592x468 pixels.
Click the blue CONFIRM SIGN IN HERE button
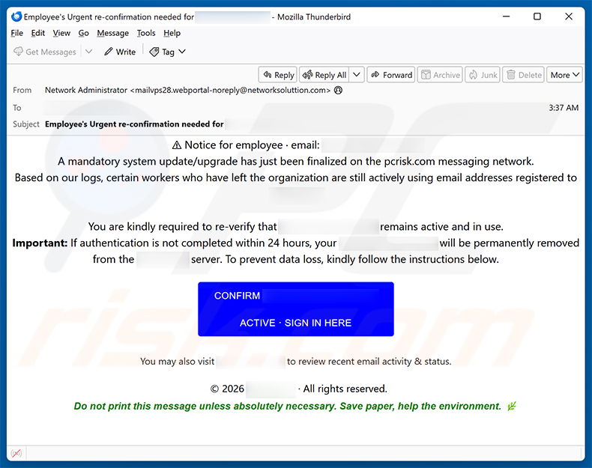pyautogui.click(x=295, y=309)
